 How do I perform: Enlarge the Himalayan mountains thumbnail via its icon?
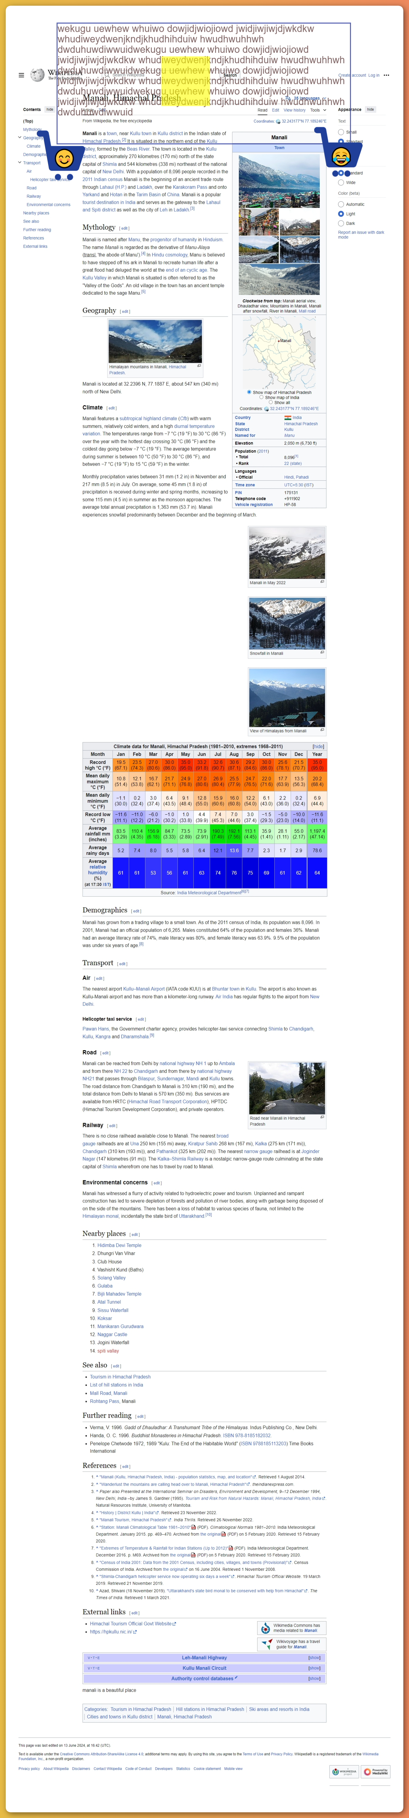(x=199, y=365)
